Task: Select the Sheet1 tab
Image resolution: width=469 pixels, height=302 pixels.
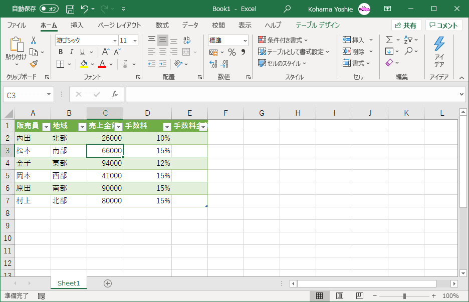Action: tap(69, 283)
